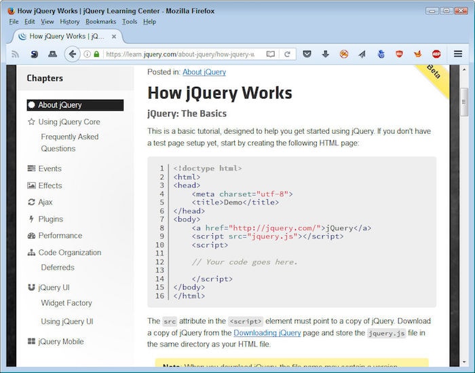Click the picture icon beside Effects

point(31,185)
